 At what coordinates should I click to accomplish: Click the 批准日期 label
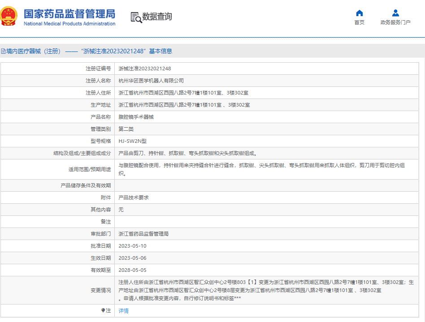coord(101,246)
